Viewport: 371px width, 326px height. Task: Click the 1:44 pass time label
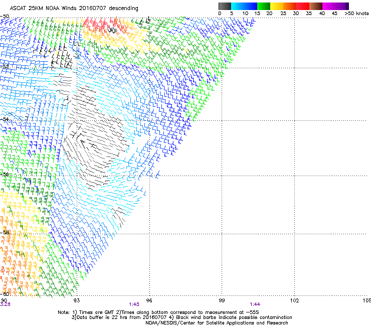(255, 304)
